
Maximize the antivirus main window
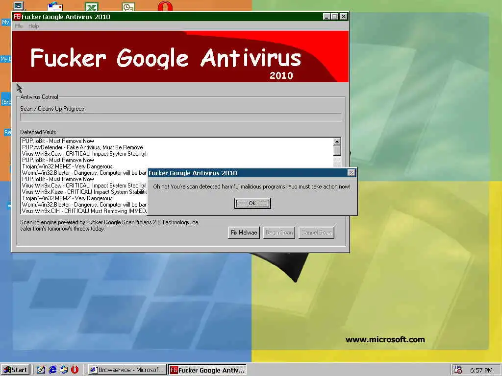[x=334, y=17]
